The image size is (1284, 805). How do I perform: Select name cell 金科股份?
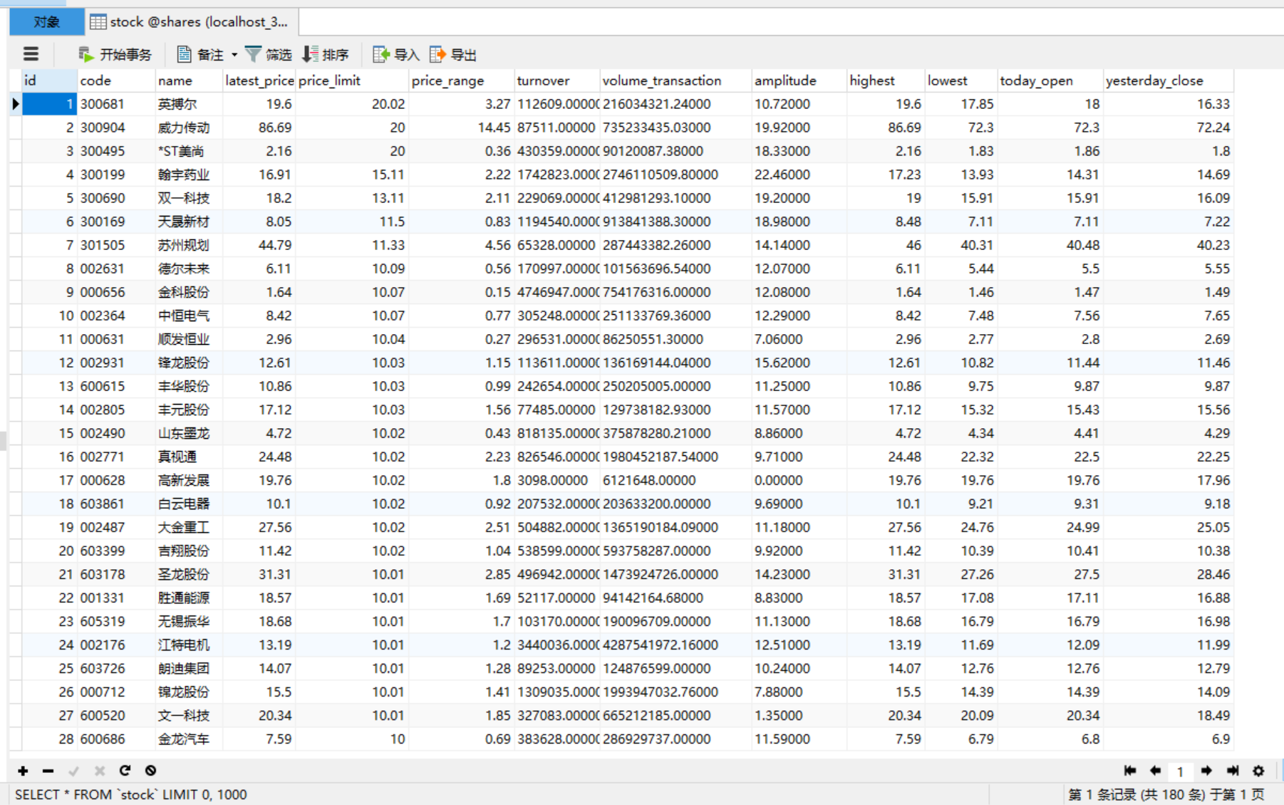(x=189, y=292)
